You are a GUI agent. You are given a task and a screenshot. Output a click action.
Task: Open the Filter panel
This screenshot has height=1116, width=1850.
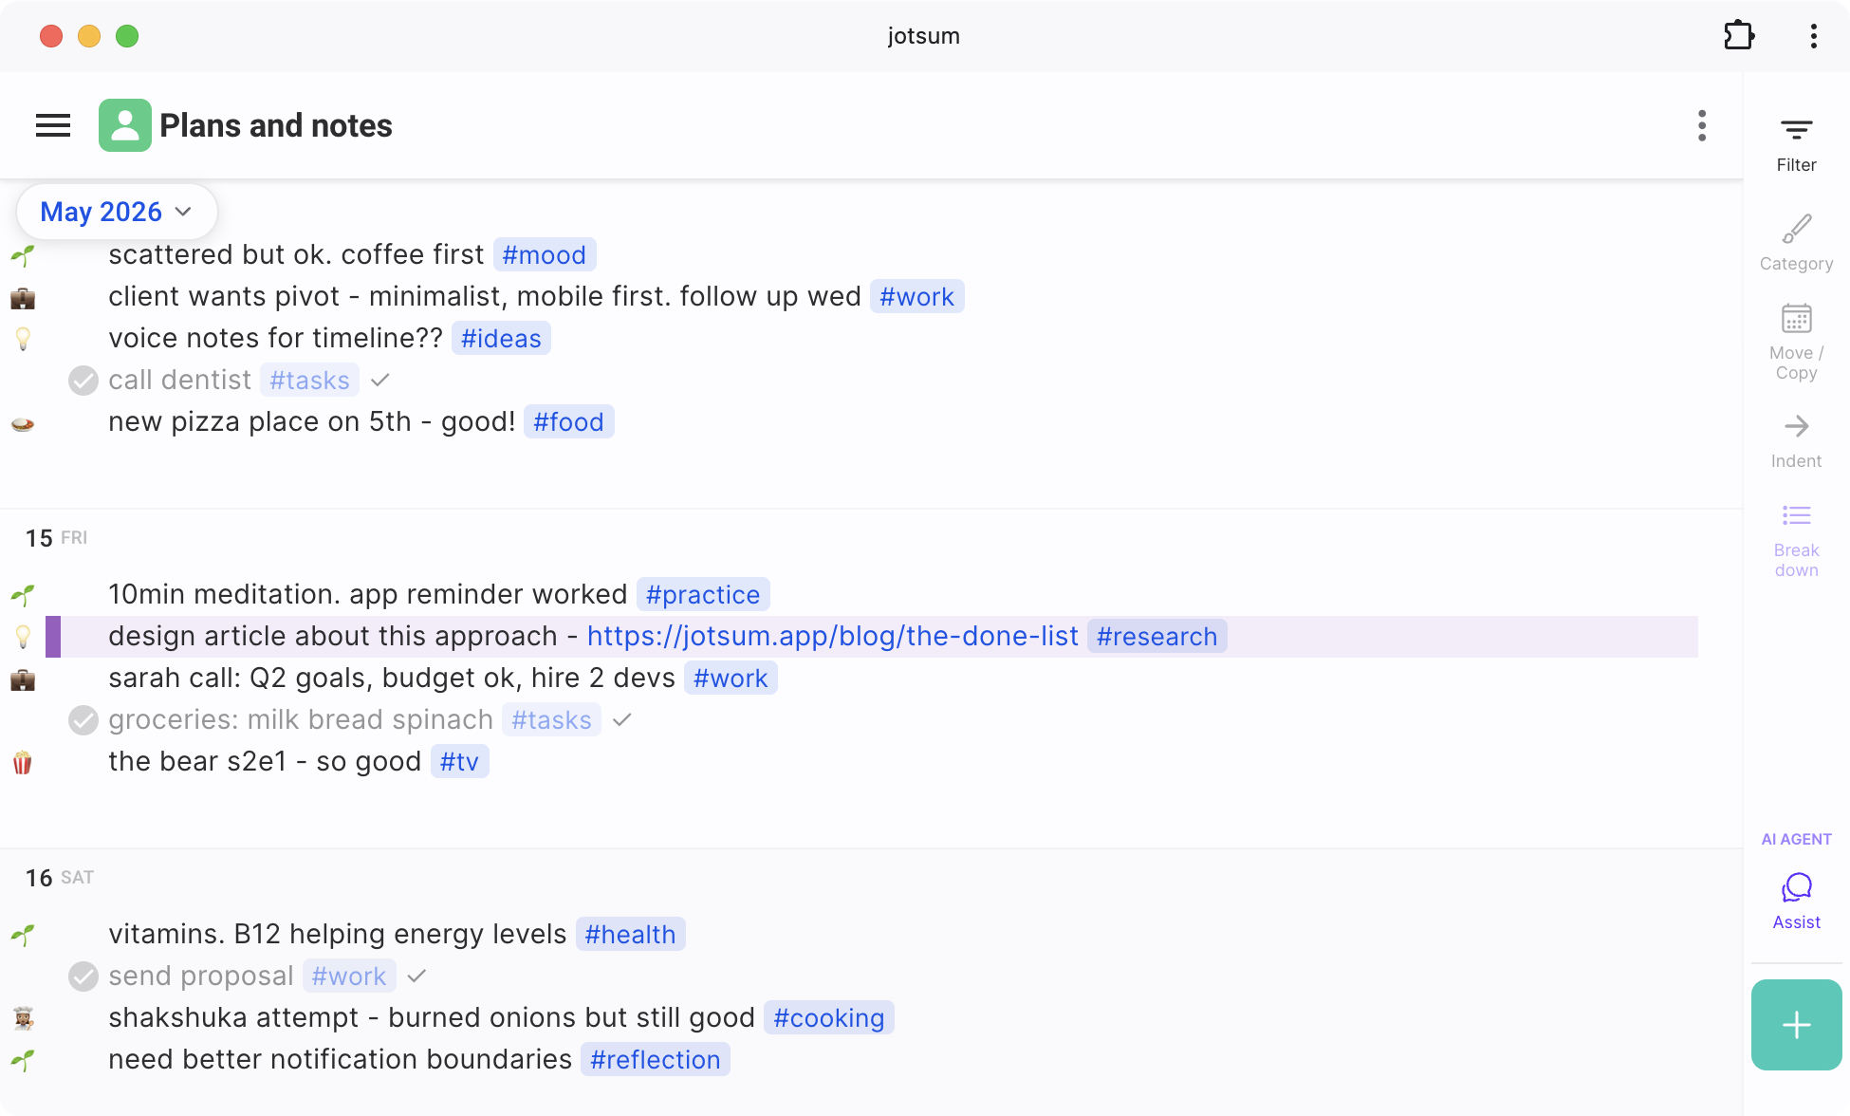coord(1797,144)
